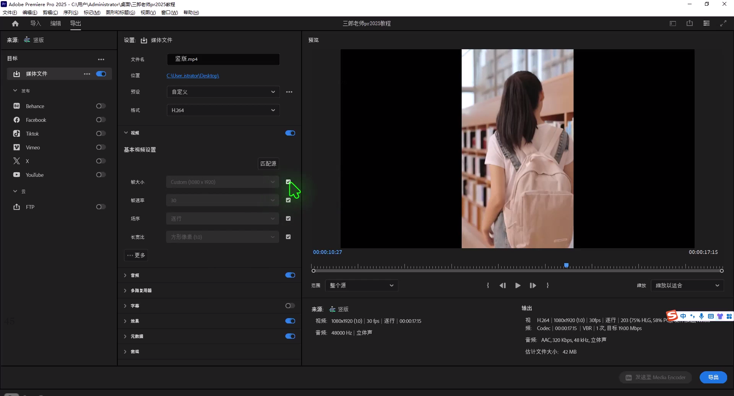Expand the 多路复用器 section
The image size is (734, 396).
[x=125, y=291]
